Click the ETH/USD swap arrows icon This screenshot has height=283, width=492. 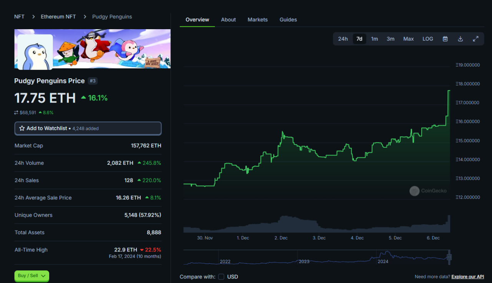16,113
